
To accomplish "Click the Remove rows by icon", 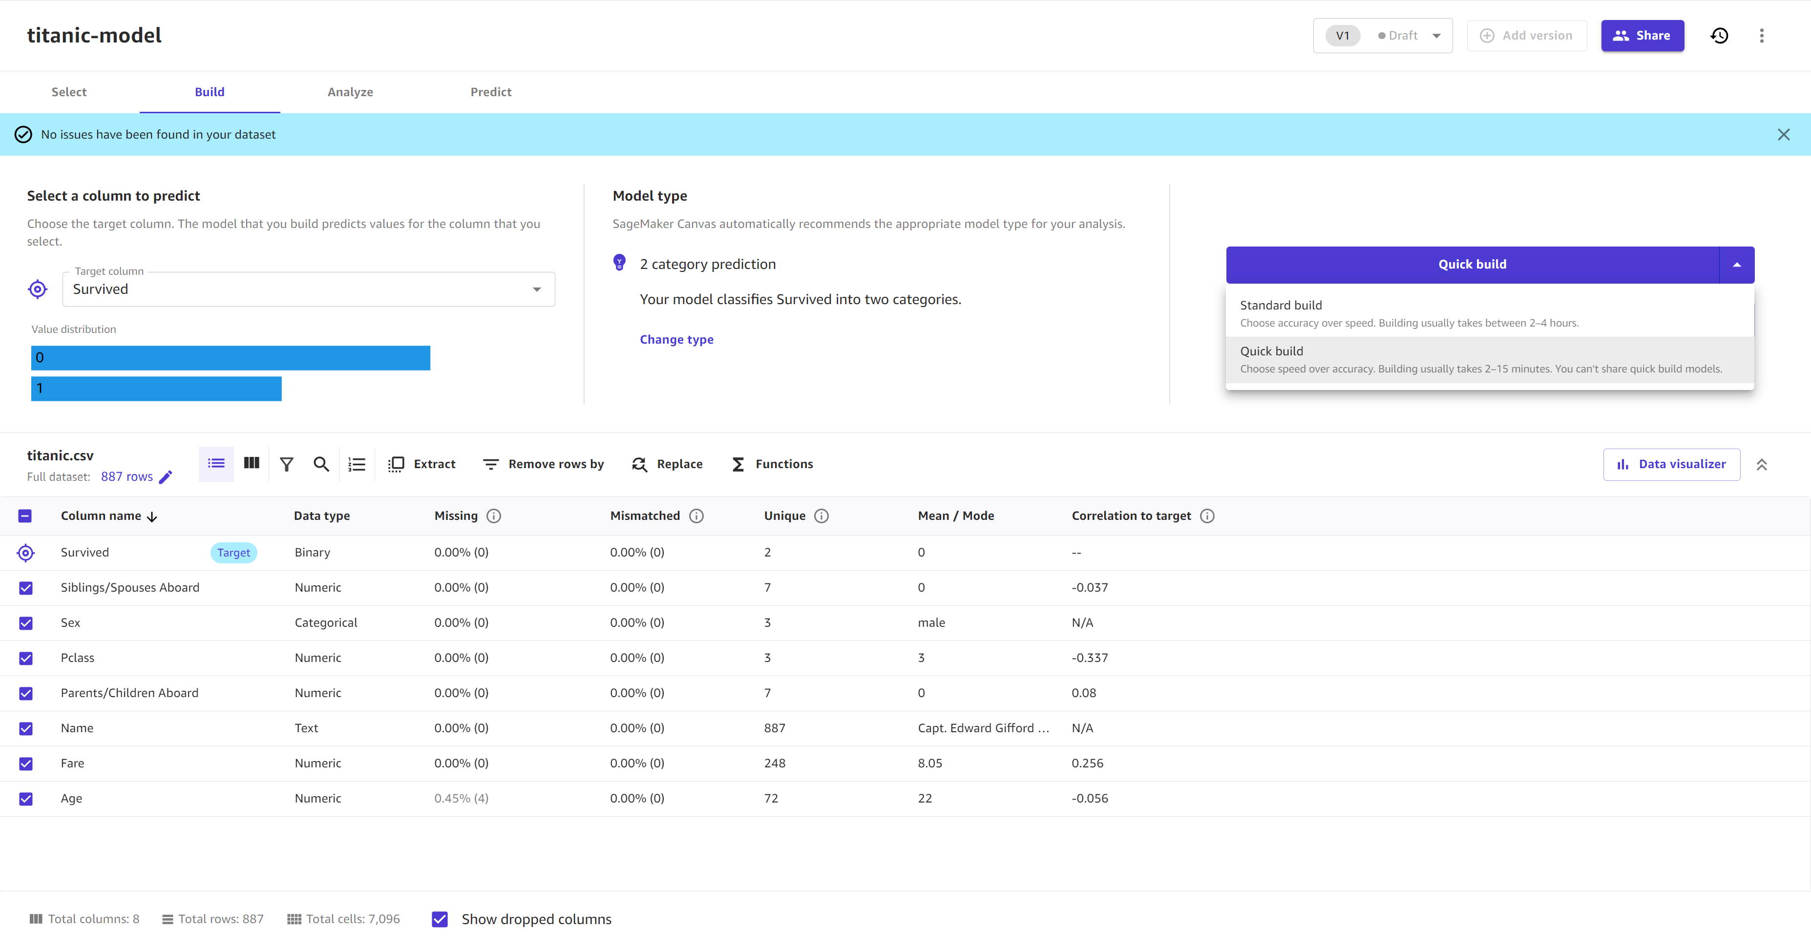I will pyautogui.click(x=490, y=463).
